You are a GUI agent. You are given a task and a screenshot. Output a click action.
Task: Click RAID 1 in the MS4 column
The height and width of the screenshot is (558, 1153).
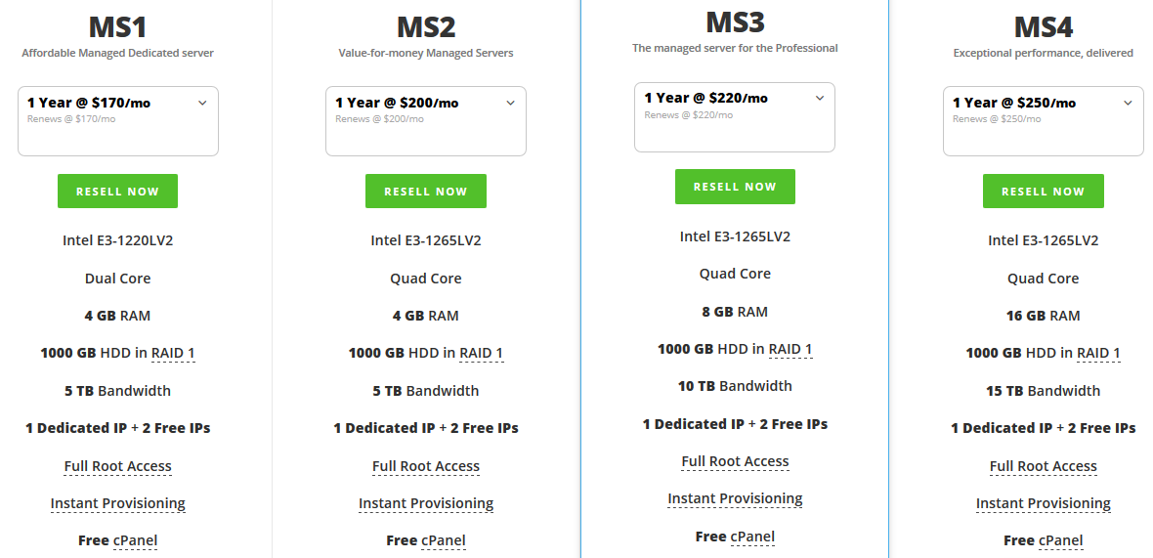click(x=1098, y=353)
